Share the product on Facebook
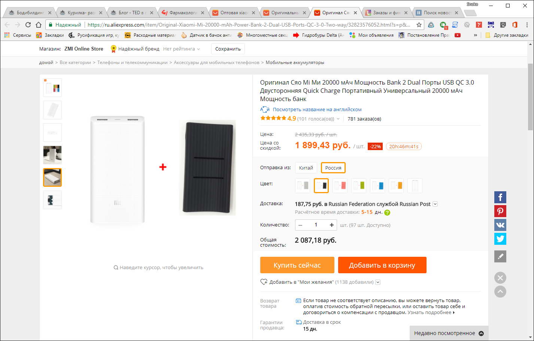 coord(500,197)
